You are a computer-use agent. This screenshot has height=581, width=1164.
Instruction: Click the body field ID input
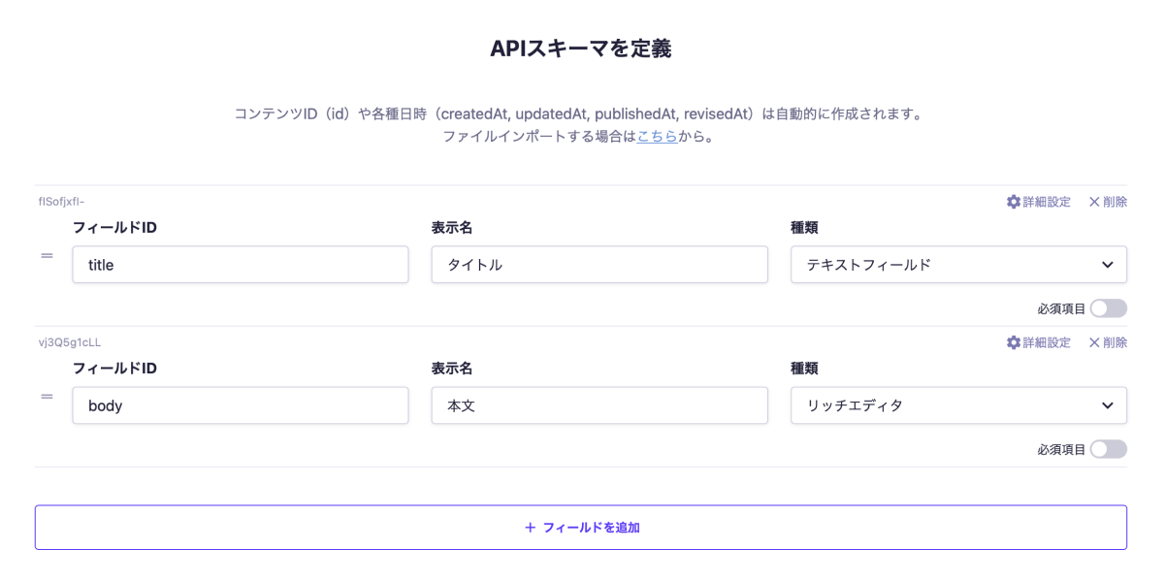coord(240,405)
